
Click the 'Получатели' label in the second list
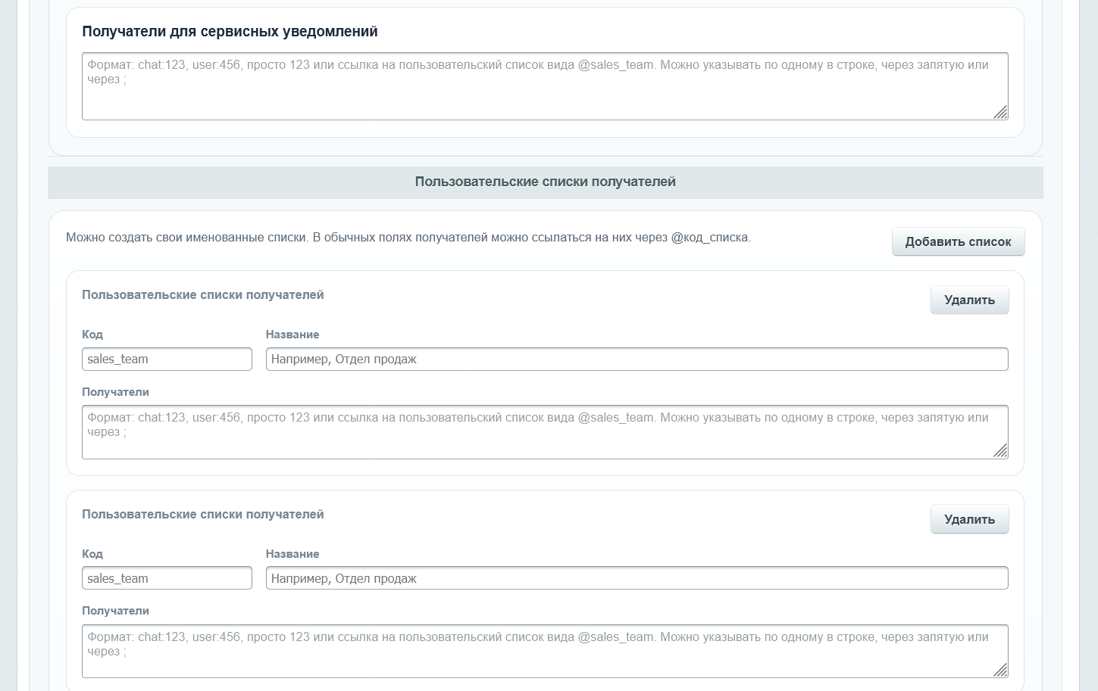[x=115, y=611]
